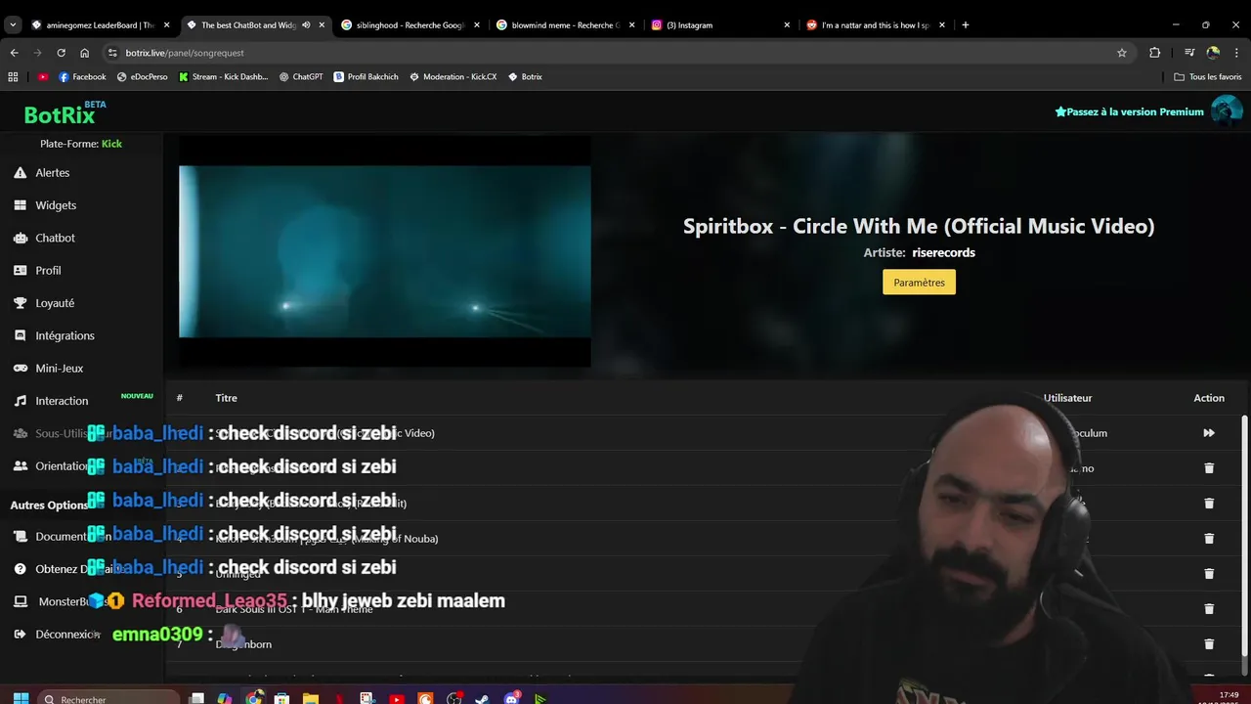Open the Interaction music section
The width and height of the screenshot is (1251, 704).
coord(62,401)
